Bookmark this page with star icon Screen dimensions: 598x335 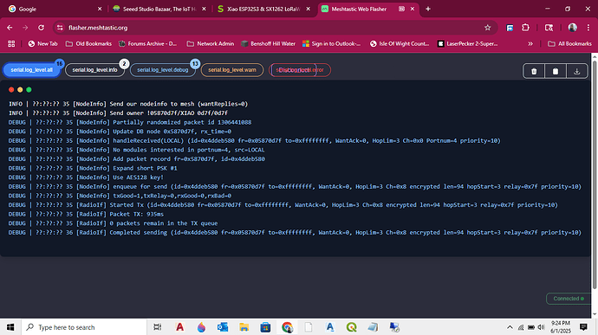click(x=487, y=28)
